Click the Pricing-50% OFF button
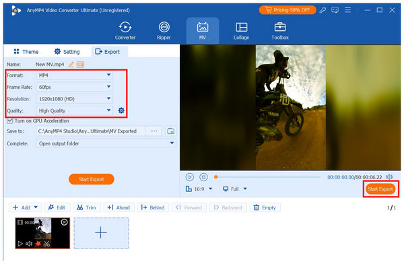404x264 pixels. point(288,10)
